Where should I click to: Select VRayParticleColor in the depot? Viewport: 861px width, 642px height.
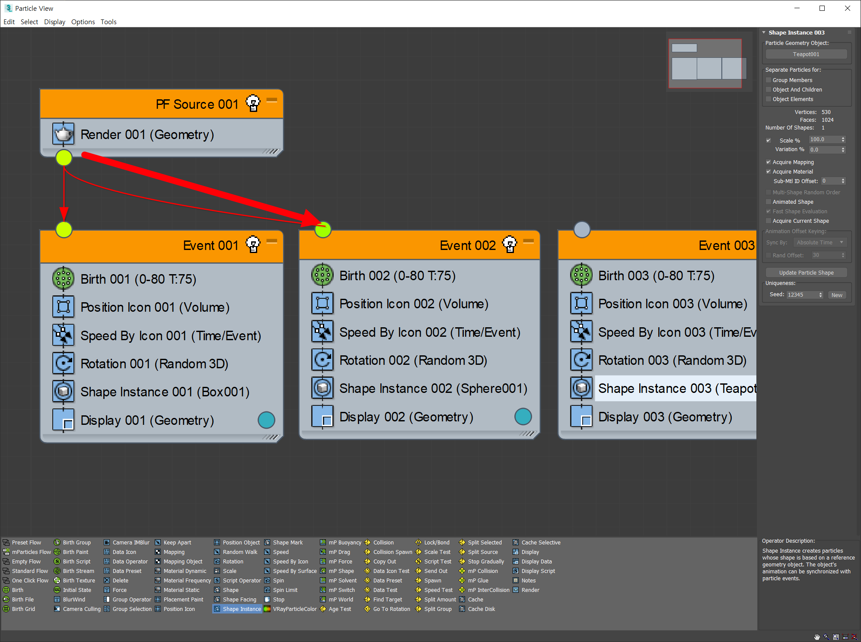coord(294,609)
